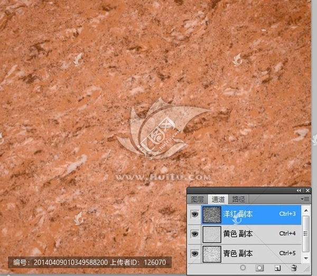317x276 pixels.
Task: Toggle visibility of 黄色 副本 channel
Action: click(194, 234)
